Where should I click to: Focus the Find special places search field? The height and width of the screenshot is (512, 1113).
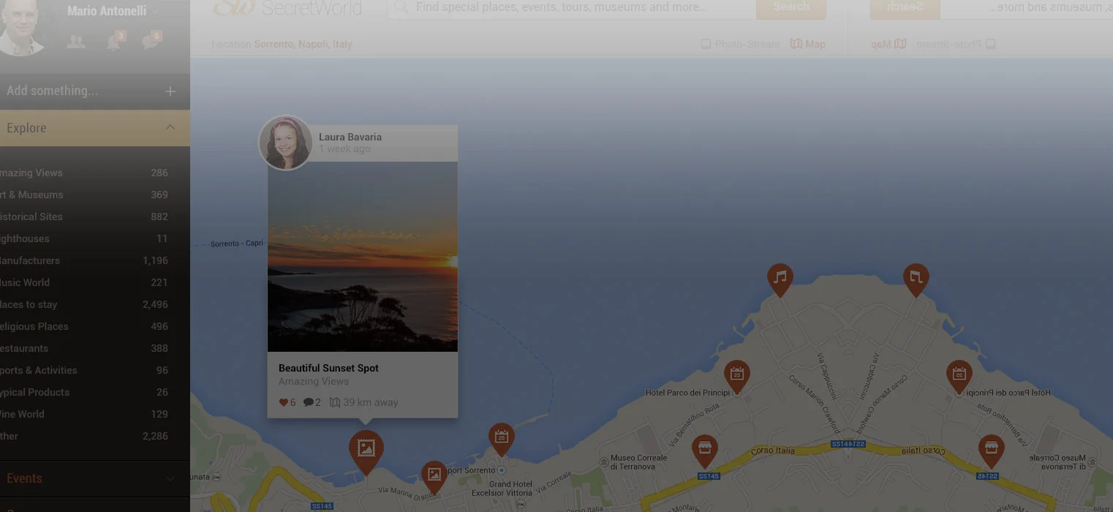[570, 8]
